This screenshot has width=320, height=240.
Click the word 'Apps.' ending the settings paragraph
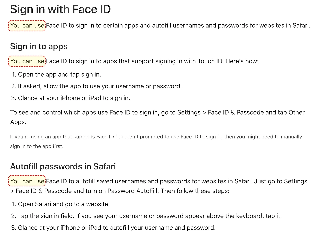coord(18,122)
